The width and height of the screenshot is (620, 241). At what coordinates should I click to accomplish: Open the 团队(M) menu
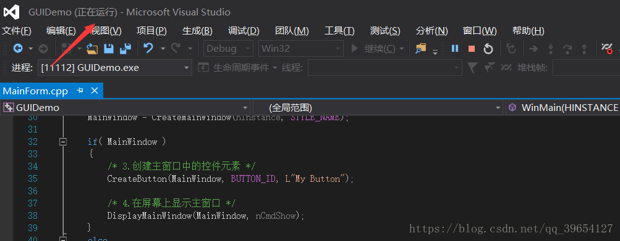[x=292, y=31]
